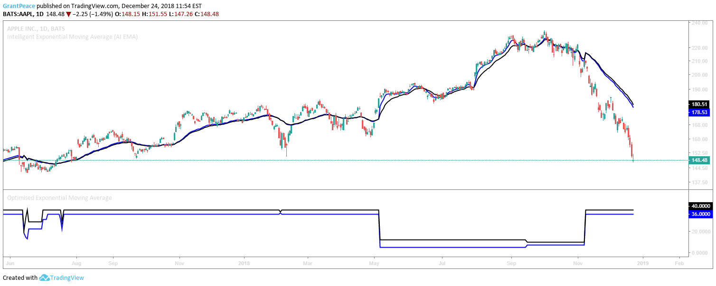
Task: Click Intelligent Exponential Moving Average (AI EMA) label
Action: [x=73, y=36]
